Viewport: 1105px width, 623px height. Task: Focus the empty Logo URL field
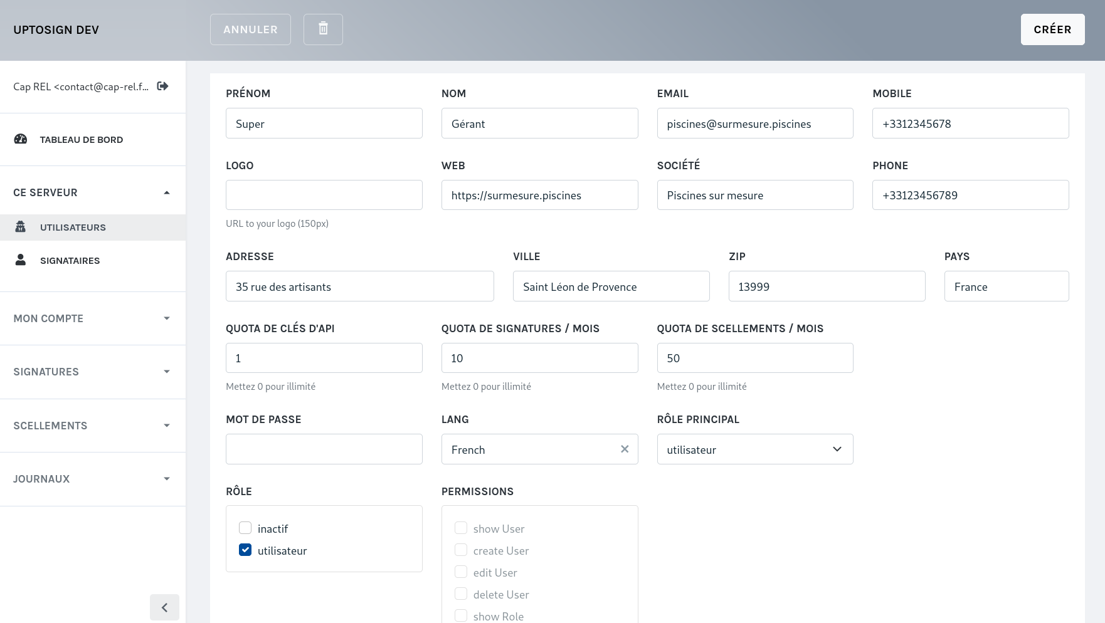pos(324,195)
